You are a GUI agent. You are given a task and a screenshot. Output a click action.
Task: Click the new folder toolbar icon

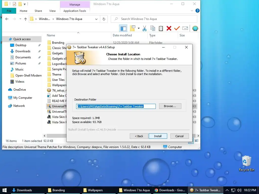point(133,28)
